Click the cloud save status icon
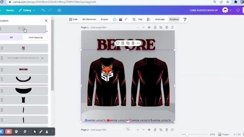244x137 pixels. [59, 10]
